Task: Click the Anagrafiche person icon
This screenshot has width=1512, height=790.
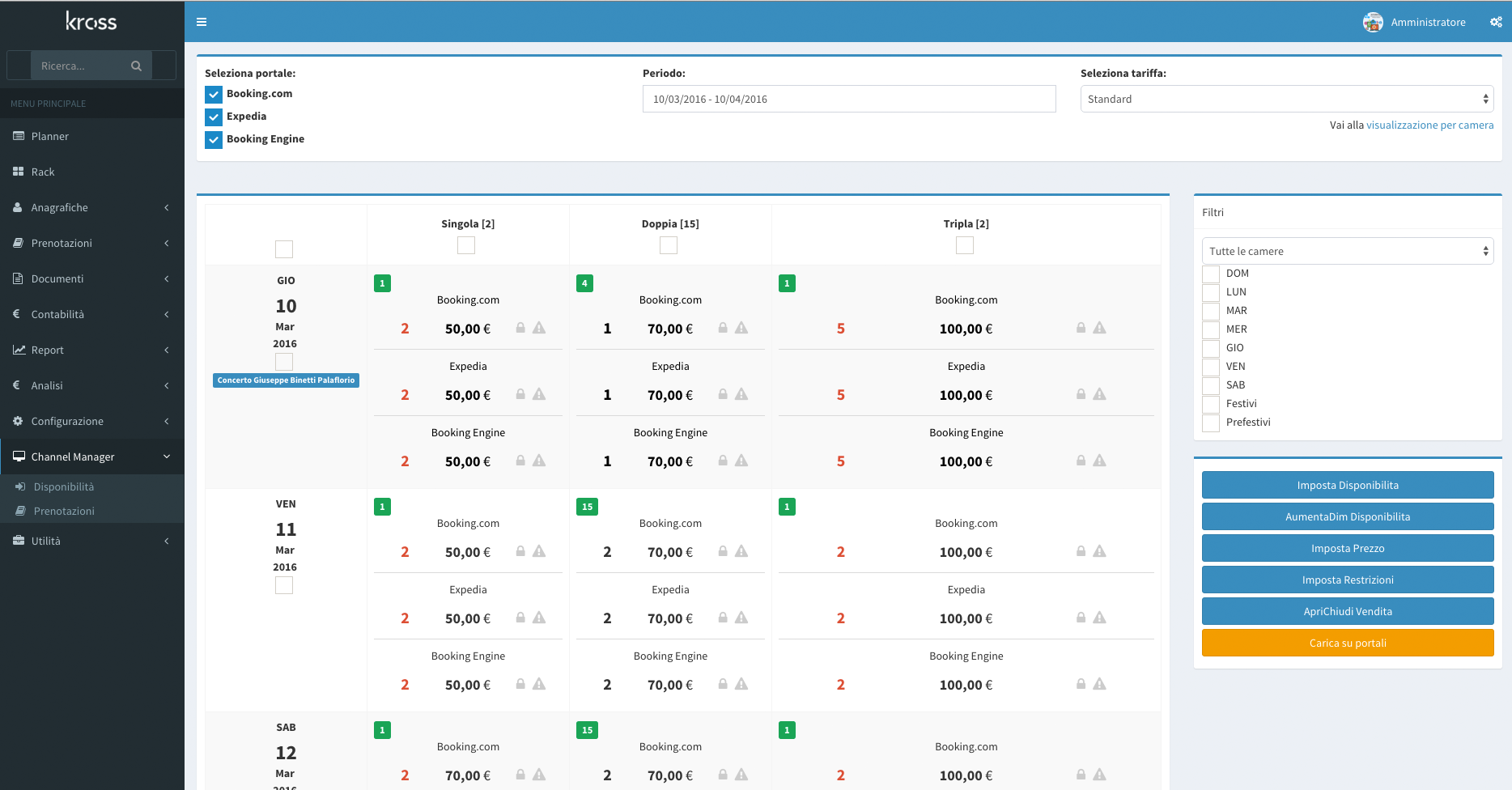Action: [18, 207]
